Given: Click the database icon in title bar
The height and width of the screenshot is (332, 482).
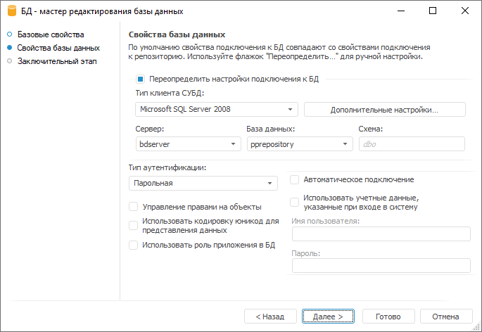Looking at the screenshot, I should pyautogui.click(x=12, y=11).
